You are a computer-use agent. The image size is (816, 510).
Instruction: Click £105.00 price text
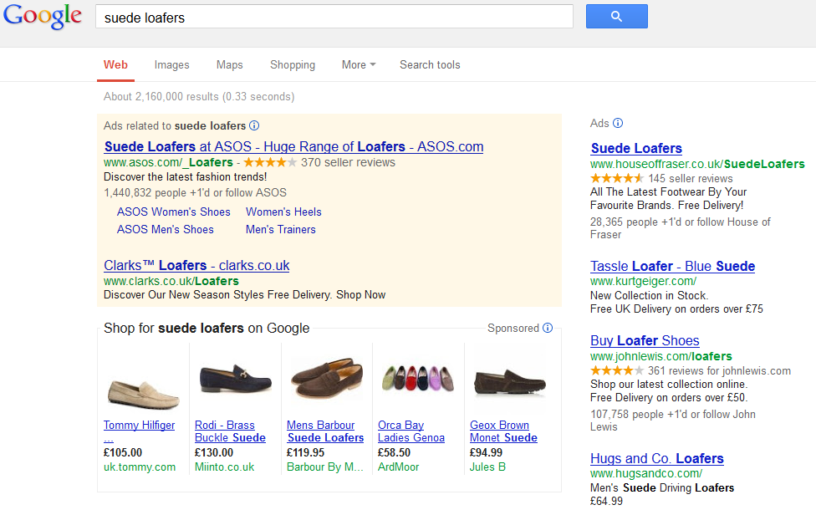[123, 453]
